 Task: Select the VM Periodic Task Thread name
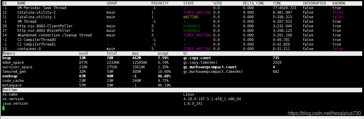(42, 8)
